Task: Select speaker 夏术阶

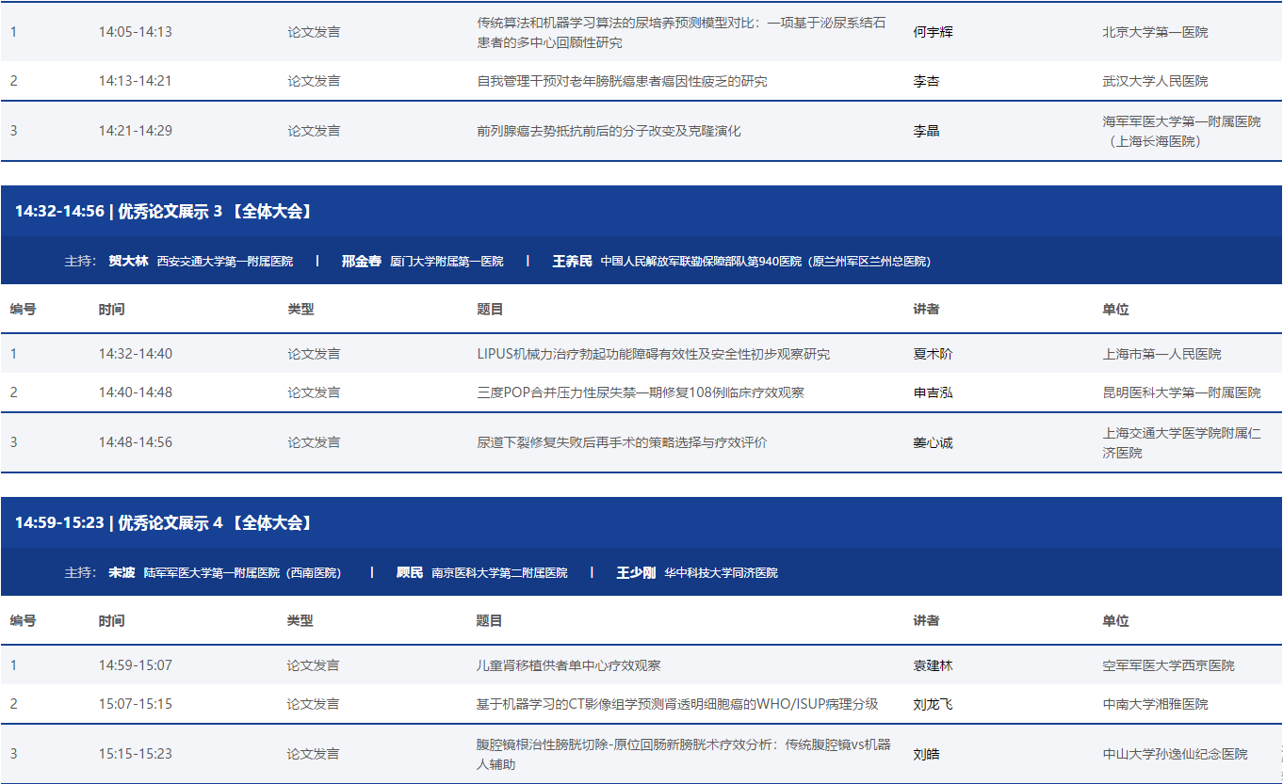Action: pos(933,355)
